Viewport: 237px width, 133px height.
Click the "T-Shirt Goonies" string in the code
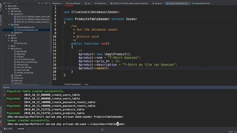(123, 58)
